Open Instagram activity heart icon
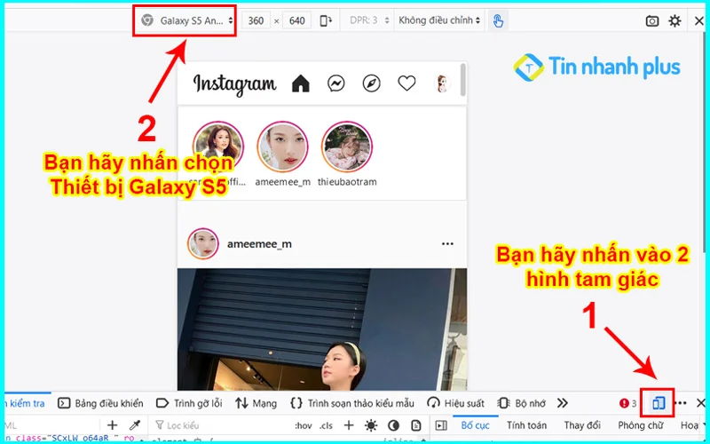 (x=406, y=83)
